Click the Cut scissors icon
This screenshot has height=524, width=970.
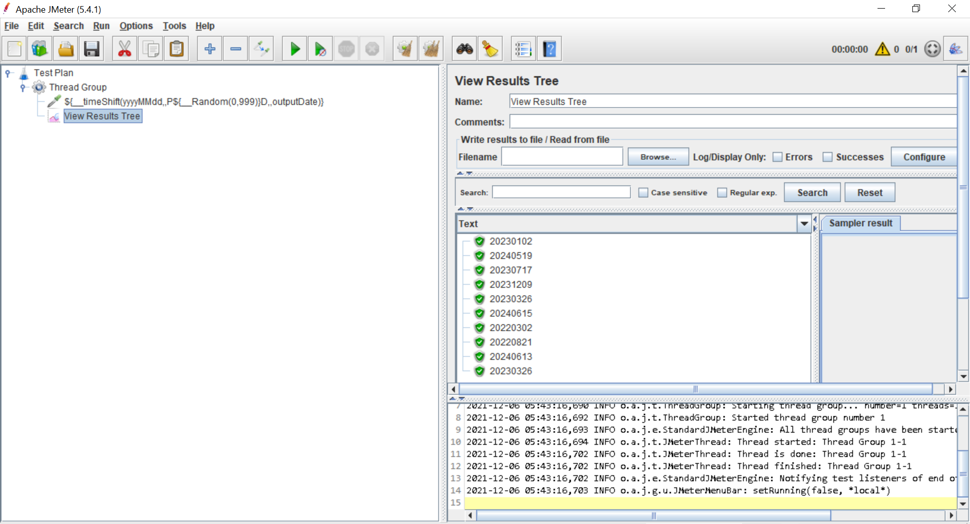124,49
